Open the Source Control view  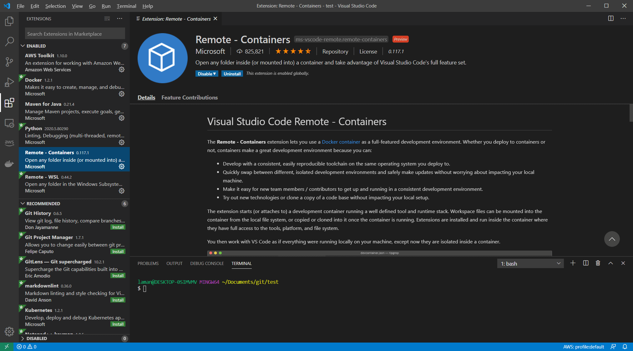[9, 62]
